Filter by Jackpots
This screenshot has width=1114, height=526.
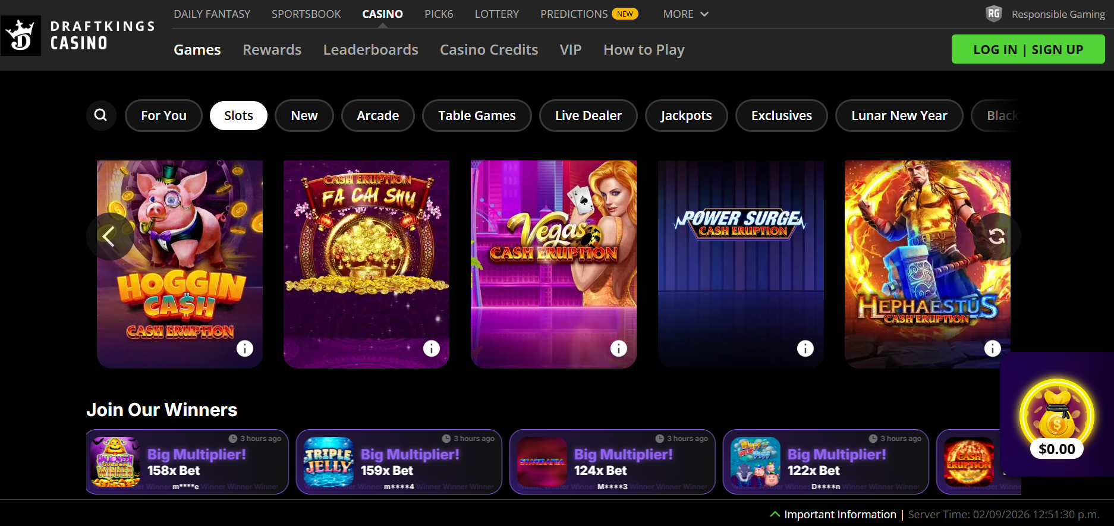687,115
